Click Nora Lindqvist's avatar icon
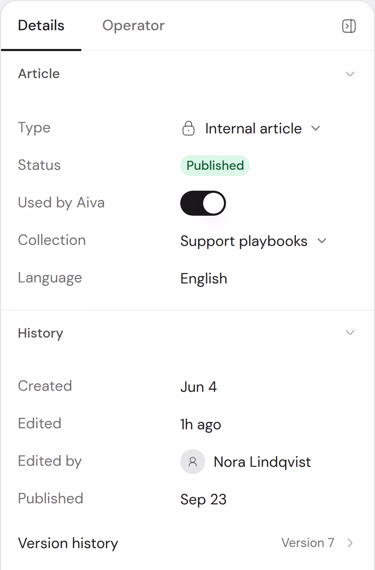 193,462
